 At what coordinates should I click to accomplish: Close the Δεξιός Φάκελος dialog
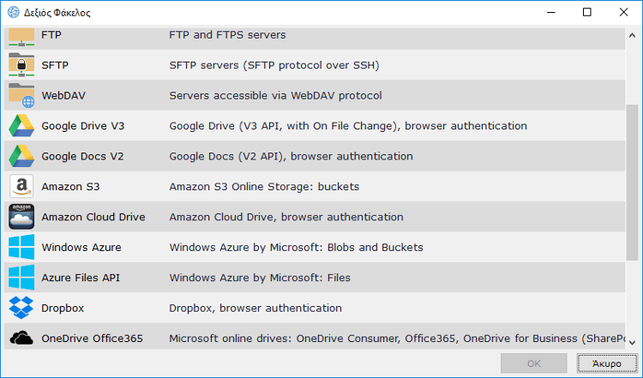[x=624, y=12]
